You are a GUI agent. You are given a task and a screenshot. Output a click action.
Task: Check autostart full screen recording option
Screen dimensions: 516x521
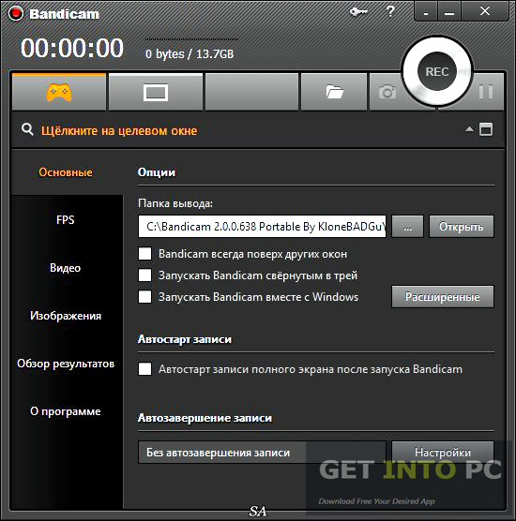tap(145, 369)
